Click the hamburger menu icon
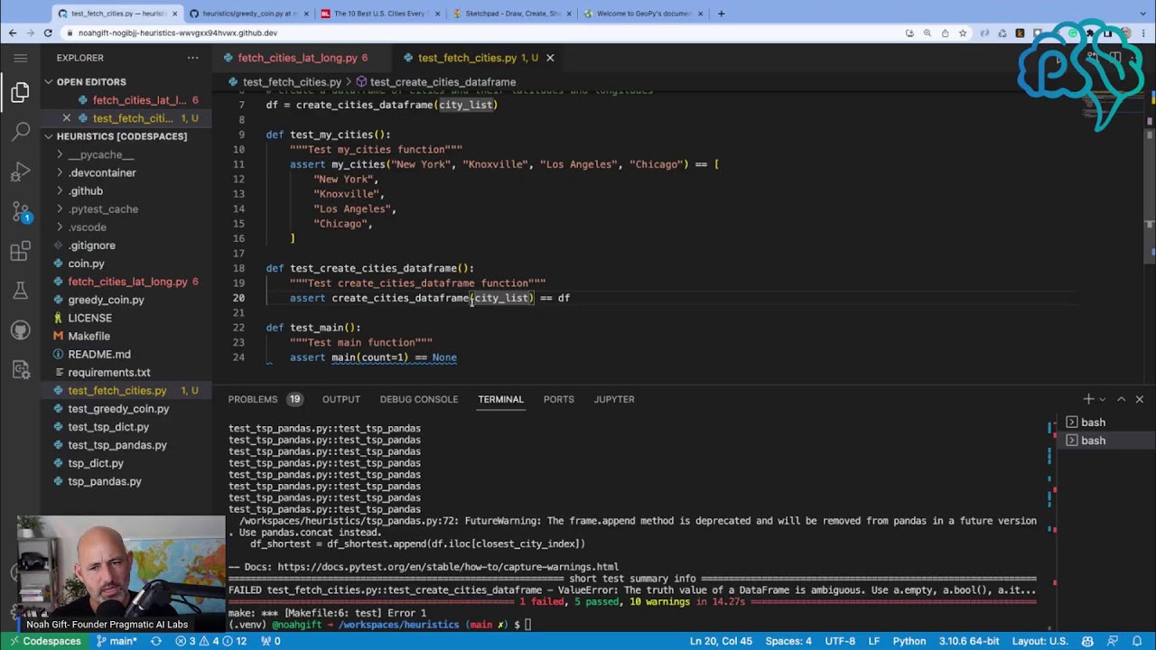 [21, 58]
